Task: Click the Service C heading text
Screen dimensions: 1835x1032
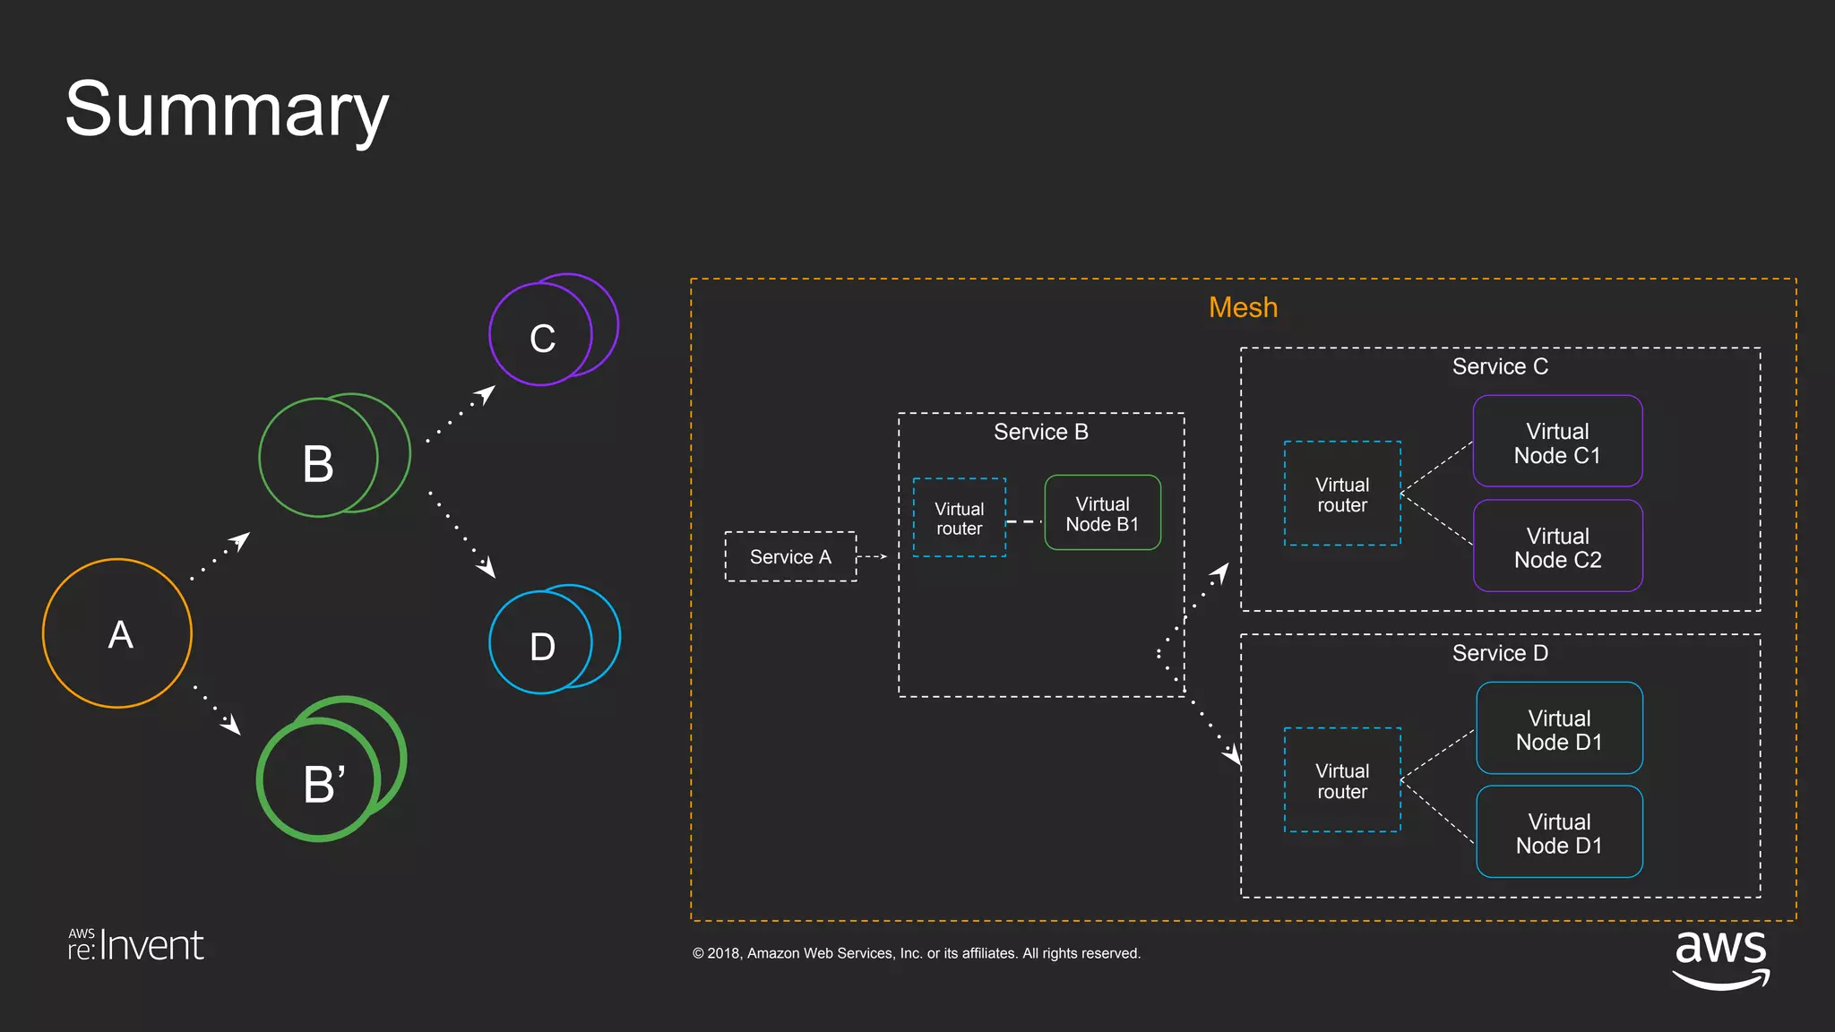Action: [1500, 366]
